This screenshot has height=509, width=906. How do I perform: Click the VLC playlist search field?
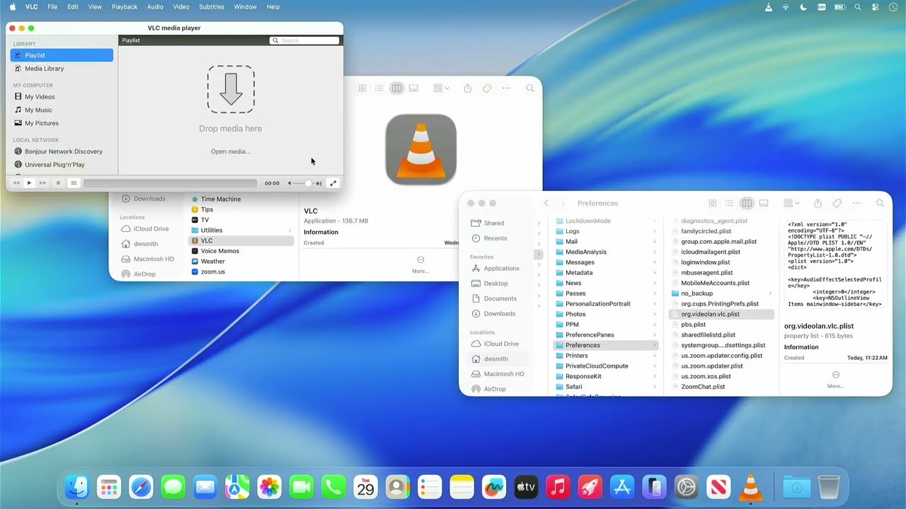(304, 40)
